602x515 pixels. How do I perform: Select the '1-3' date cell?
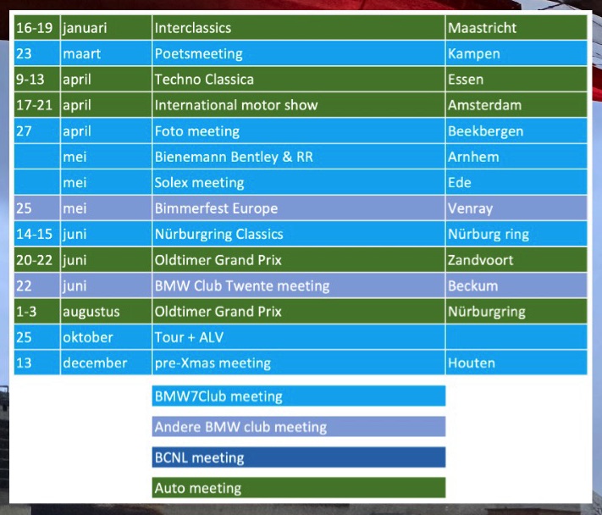(37, 312)
